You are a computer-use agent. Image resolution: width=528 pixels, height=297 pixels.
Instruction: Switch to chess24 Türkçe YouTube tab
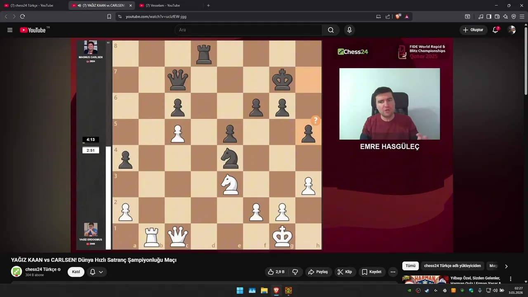pyautogui.click(x=32, y=5)
